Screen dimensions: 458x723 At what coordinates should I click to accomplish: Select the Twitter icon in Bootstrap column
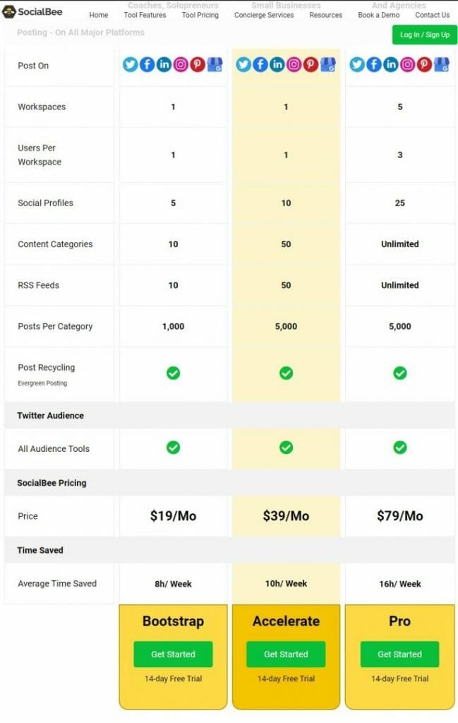pyautogui.click(x=130, y=64)
